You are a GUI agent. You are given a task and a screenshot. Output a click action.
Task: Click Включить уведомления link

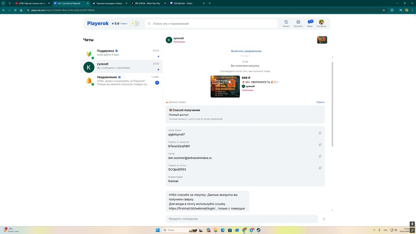click(x=246, y=51)
